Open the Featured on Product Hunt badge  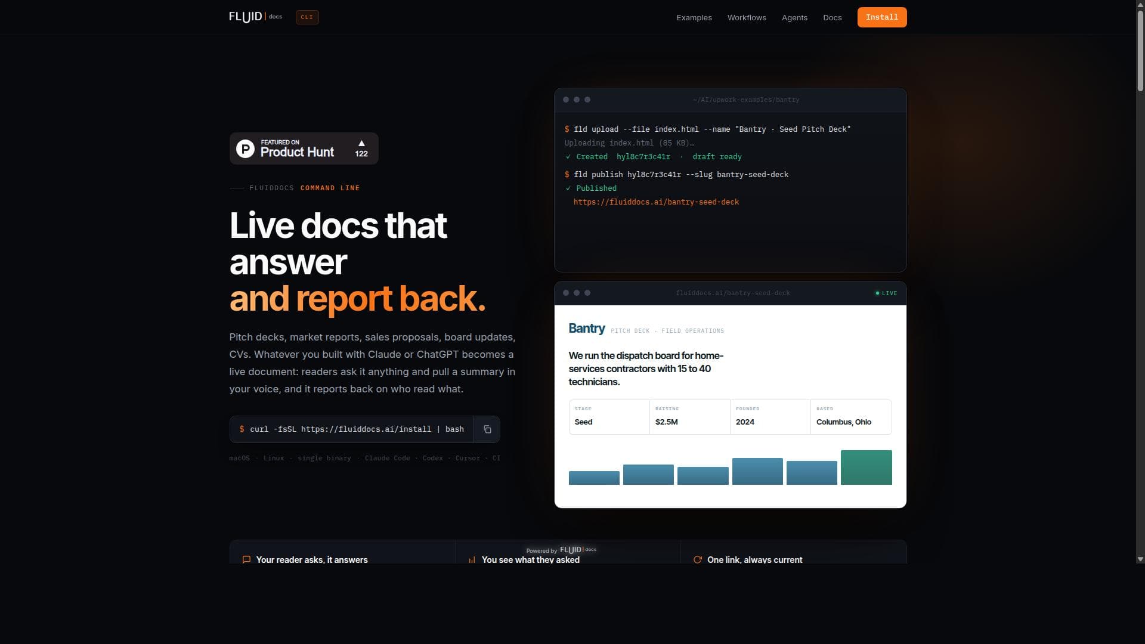pos(304,148)
